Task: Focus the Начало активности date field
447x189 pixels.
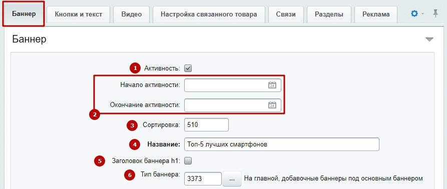Action: pyautogui.click(x=233, y=85)
